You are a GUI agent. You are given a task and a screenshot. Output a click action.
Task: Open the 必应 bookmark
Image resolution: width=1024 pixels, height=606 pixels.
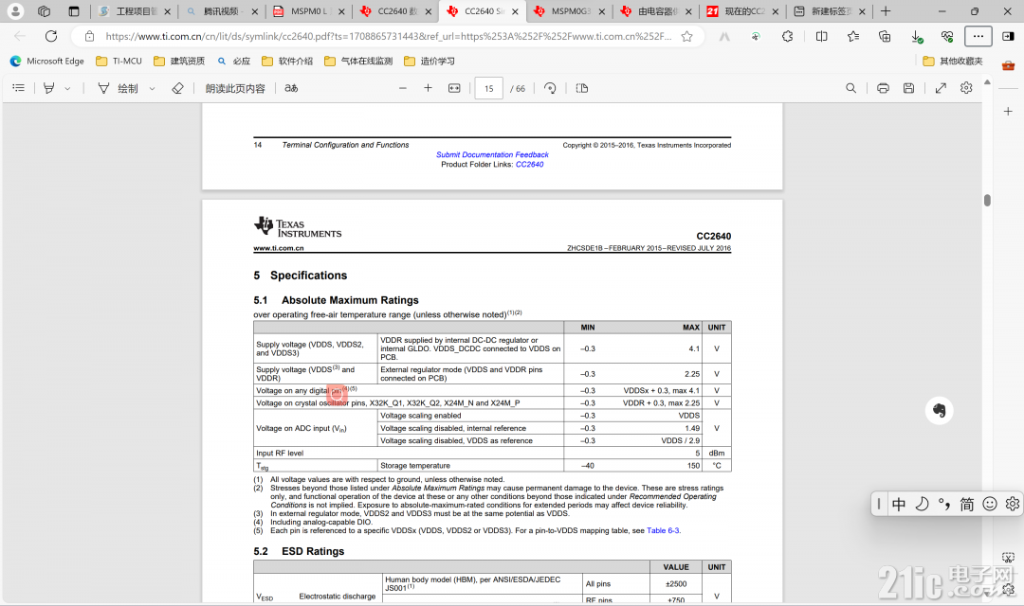(234, 62)
